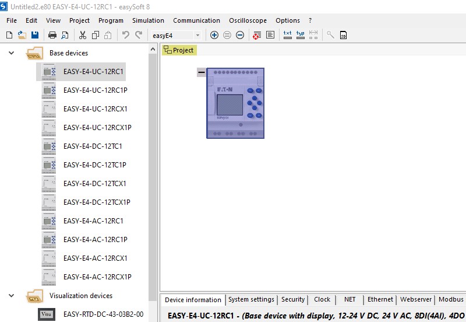Reset zoom with the equals circle icon
The width and height of the screenshot is (466, 322).
227,35
